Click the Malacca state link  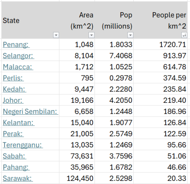[18, 67]
